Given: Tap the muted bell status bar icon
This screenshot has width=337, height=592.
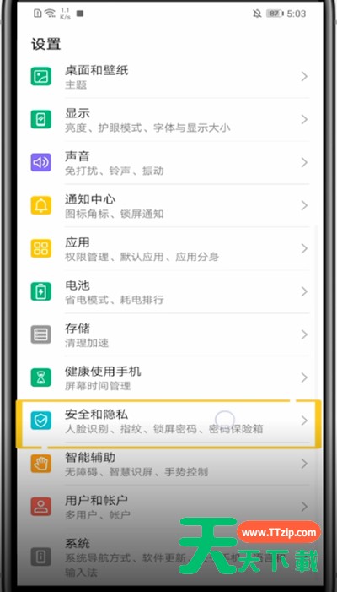Looking at the screenshot, I should pos(257,14).
